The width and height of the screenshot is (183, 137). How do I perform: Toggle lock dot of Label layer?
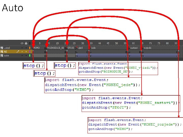[x=26, y=48]
